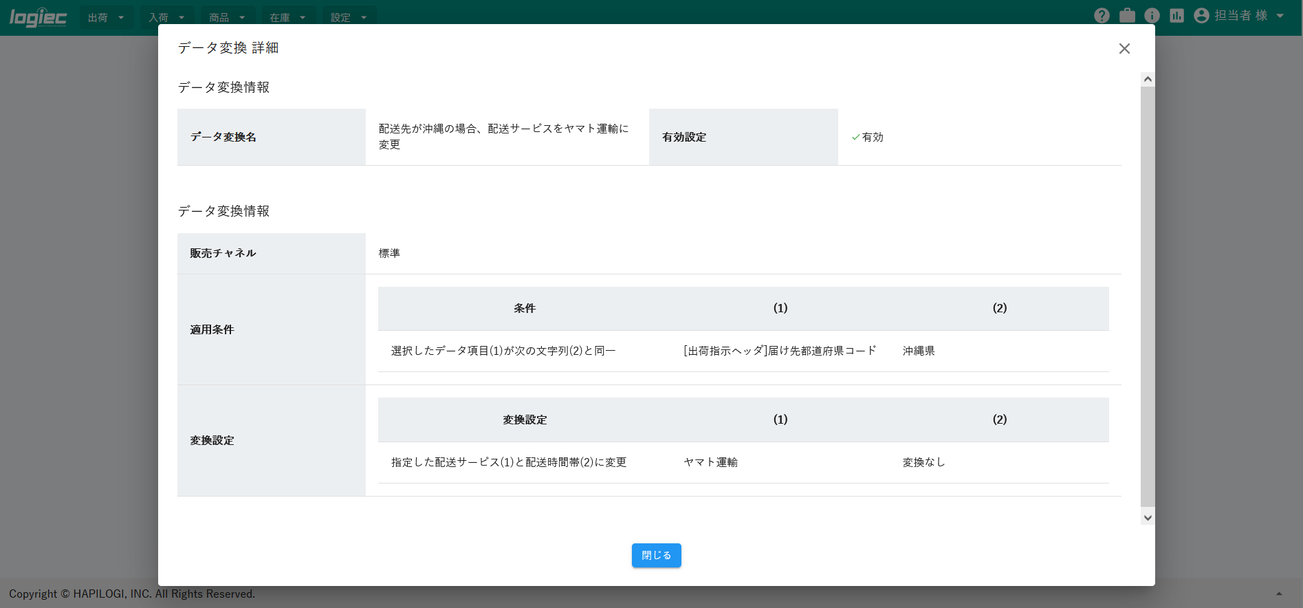Click the Copyright HAPILOGI footer text
Viewport: 1303px width, 608px height.
click(132, 594)
